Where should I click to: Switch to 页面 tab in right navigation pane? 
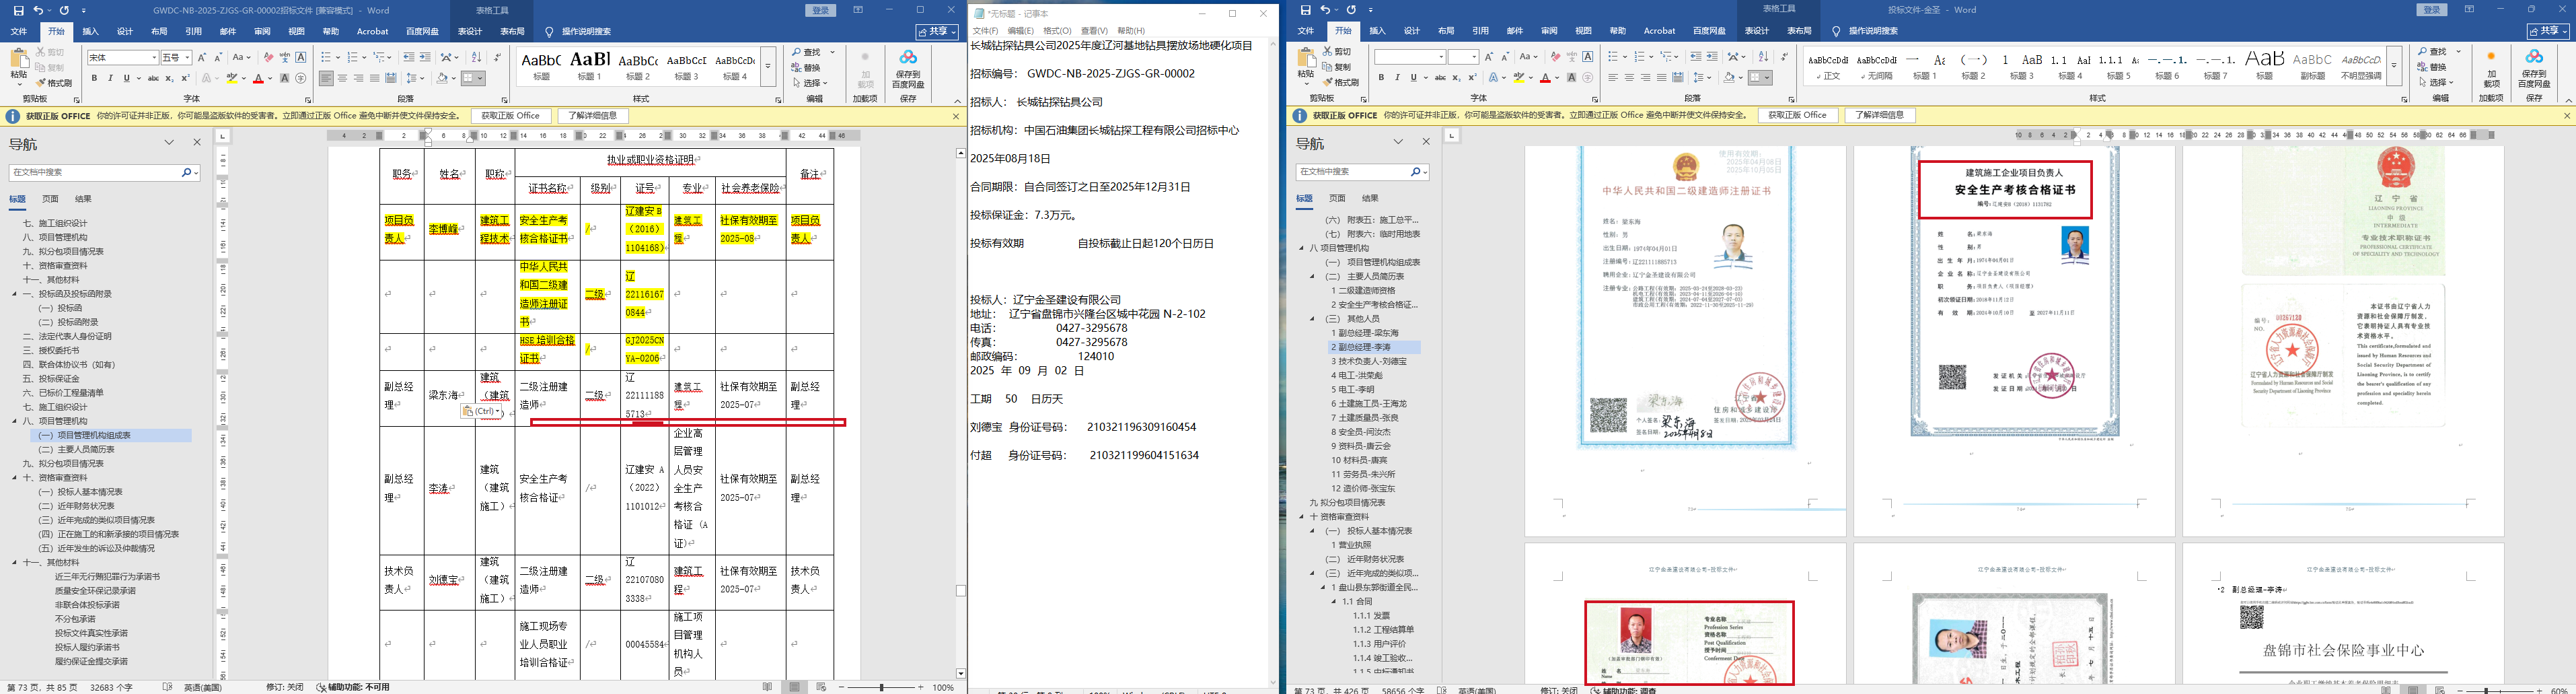coord(1337,198)
